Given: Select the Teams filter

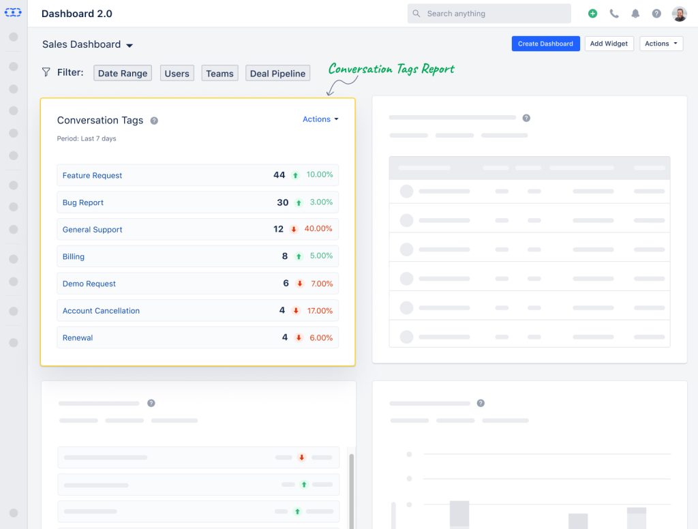Looking at the screenshot, I should coord(219,73).
